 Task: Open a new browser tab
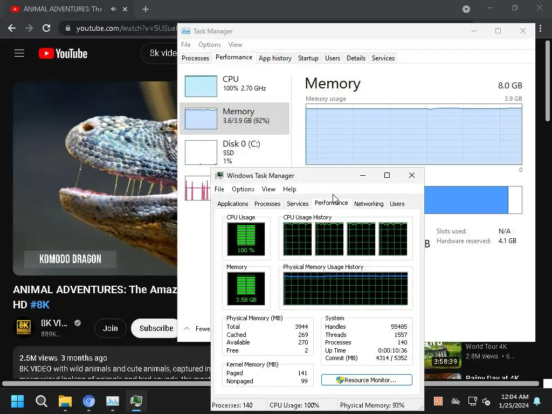coord(146,9)
